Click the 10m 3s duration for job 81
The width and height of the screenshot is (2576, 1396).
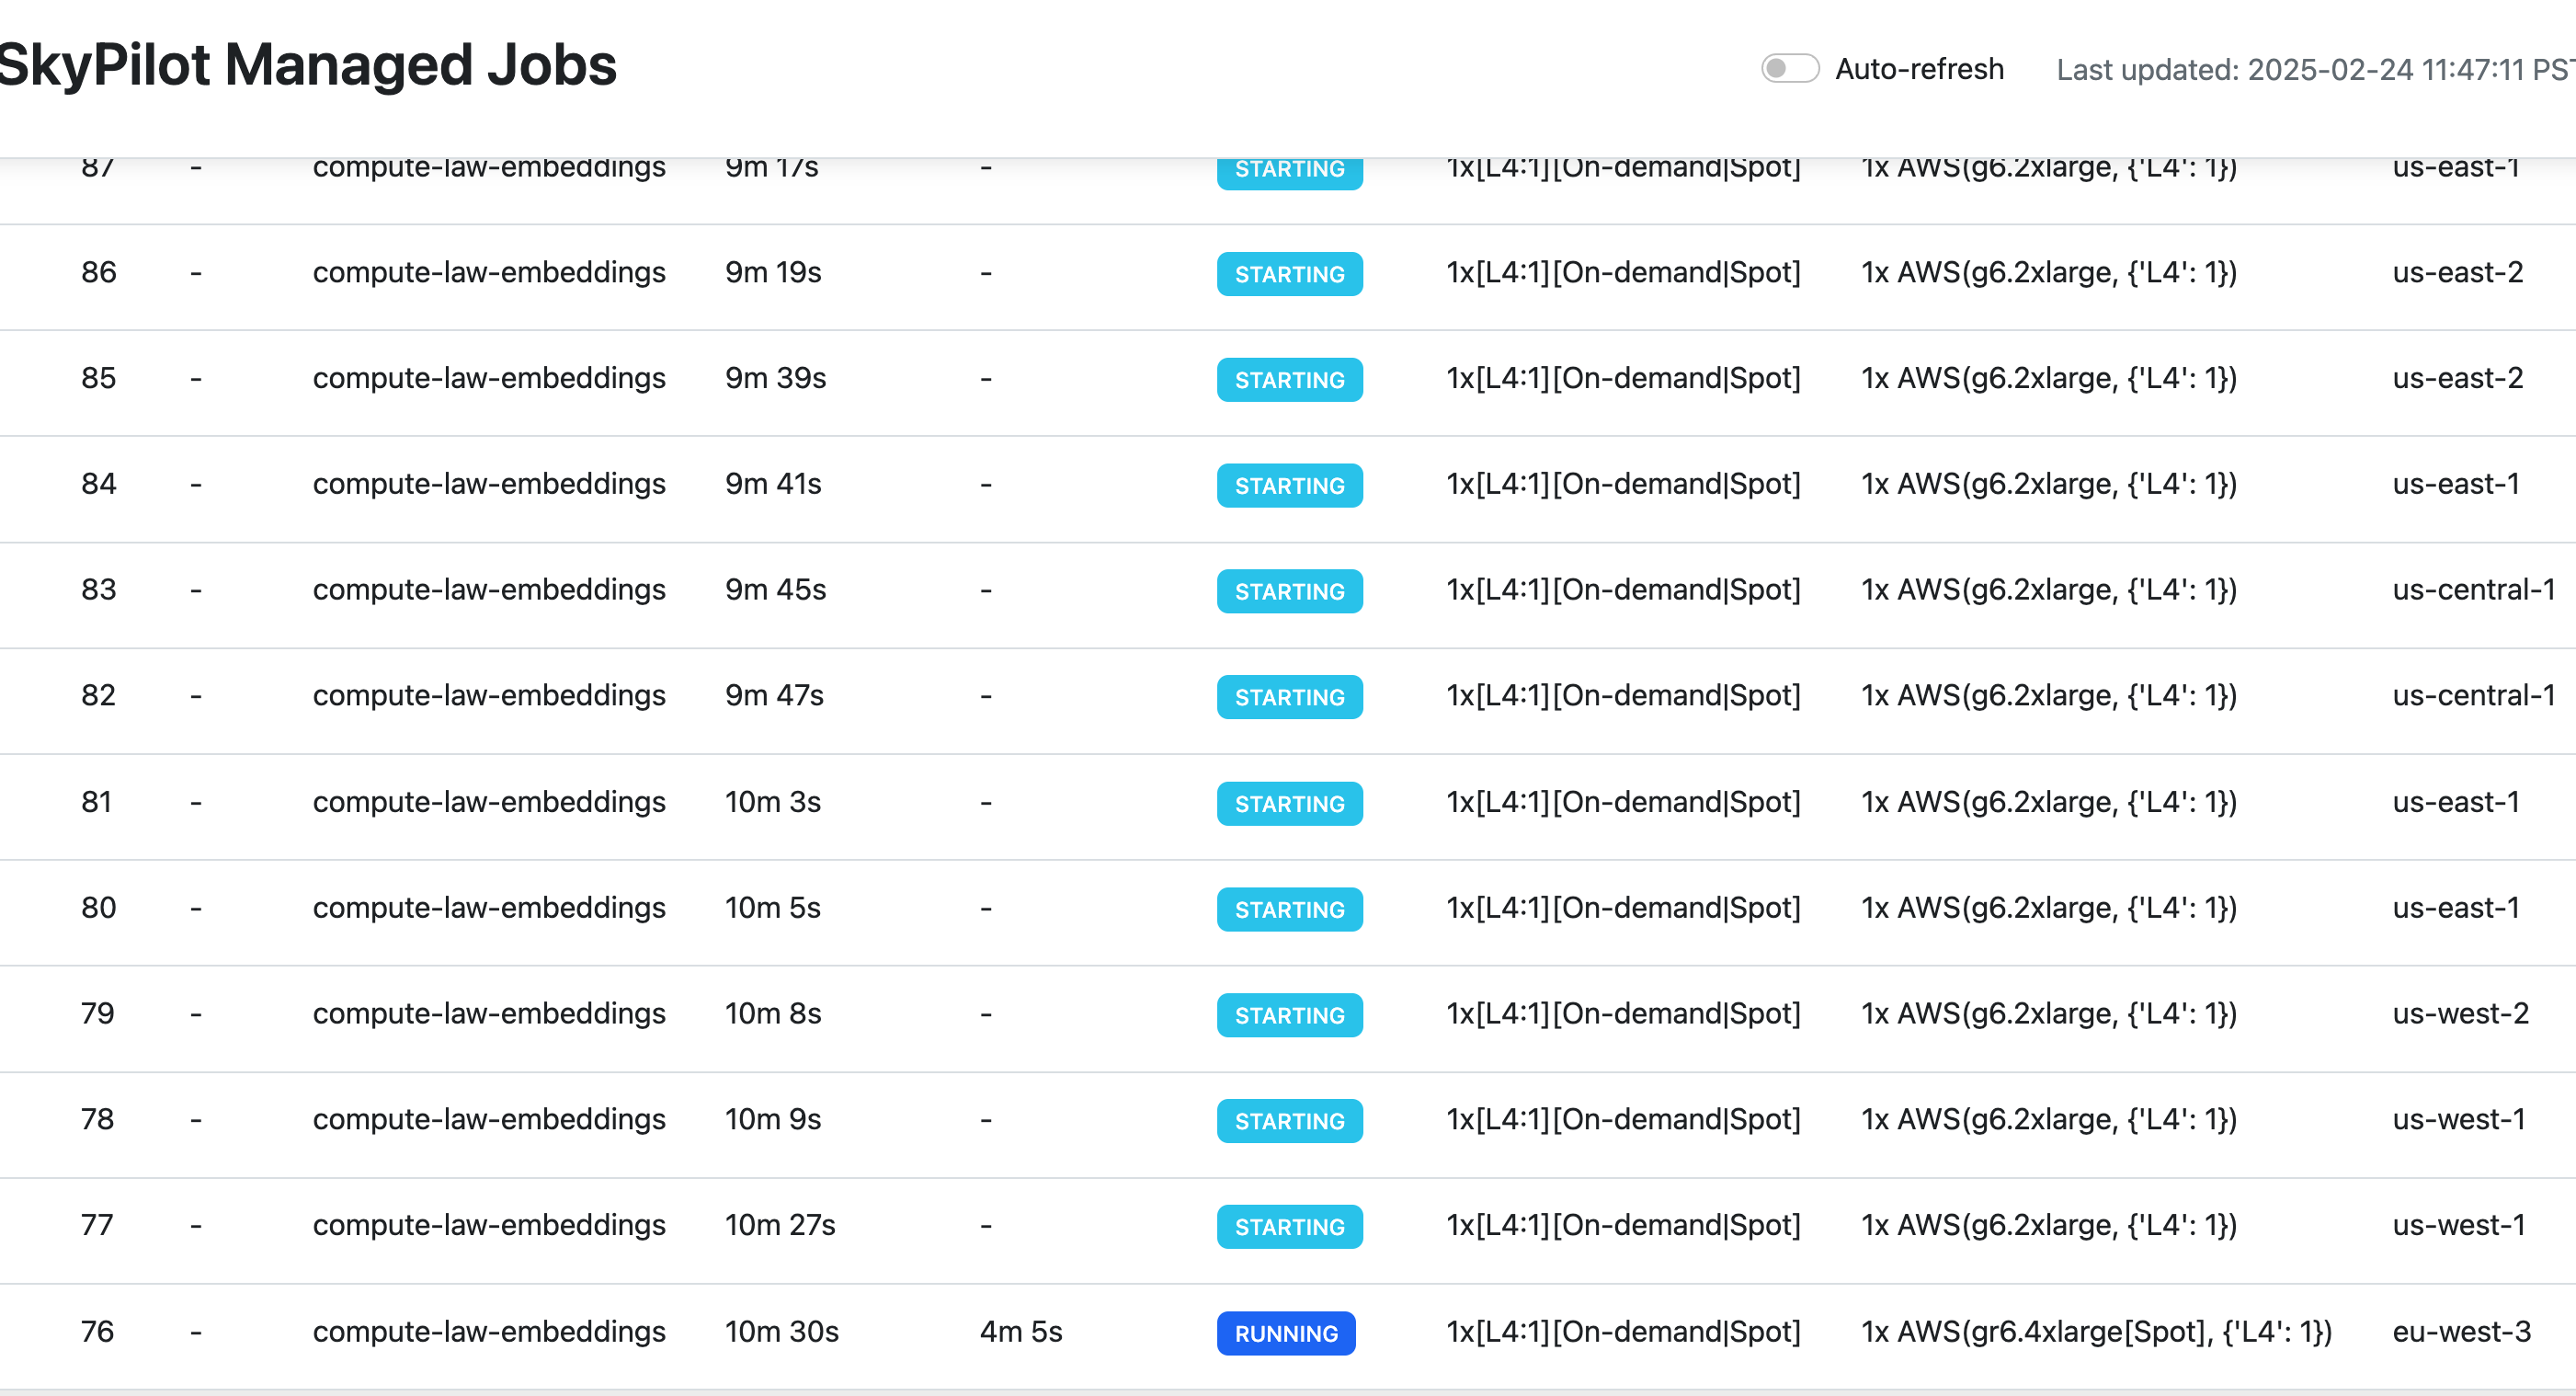[x=772, y=802]
